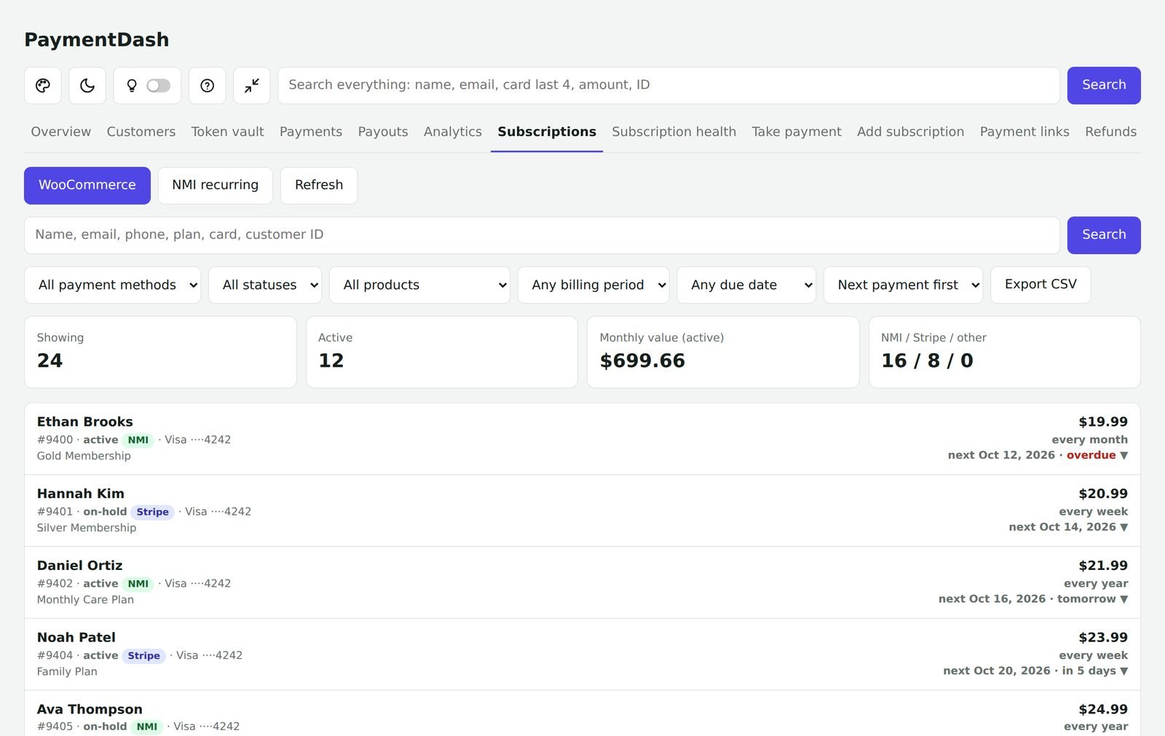Switch to Token vault tab
The height and width of the screenshot is (736, 1165).
click(x=228, y=132)
